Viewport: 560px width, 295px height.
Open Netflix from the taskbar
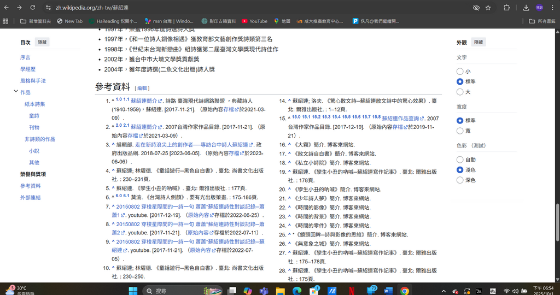[352, 291]
